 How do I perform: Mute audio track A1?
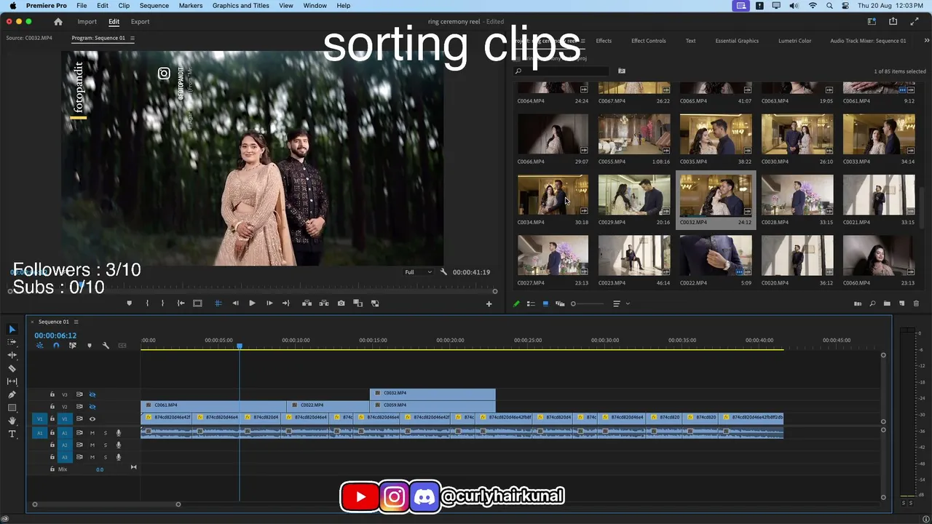click(x=92, y=433)
